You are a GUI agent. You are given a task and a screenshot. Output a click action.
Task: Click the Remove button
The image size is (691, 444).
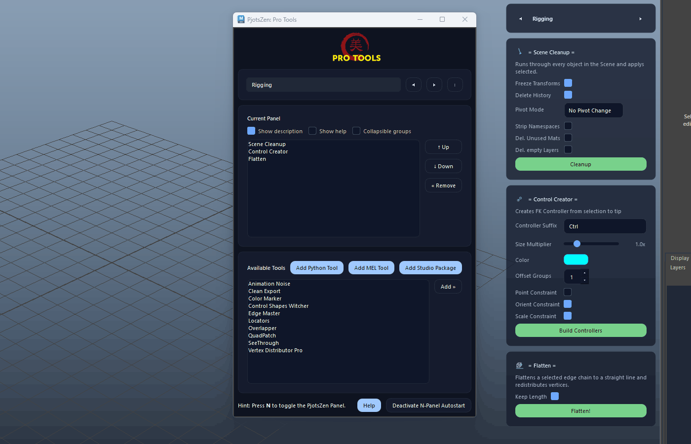(x=443, y=185)
